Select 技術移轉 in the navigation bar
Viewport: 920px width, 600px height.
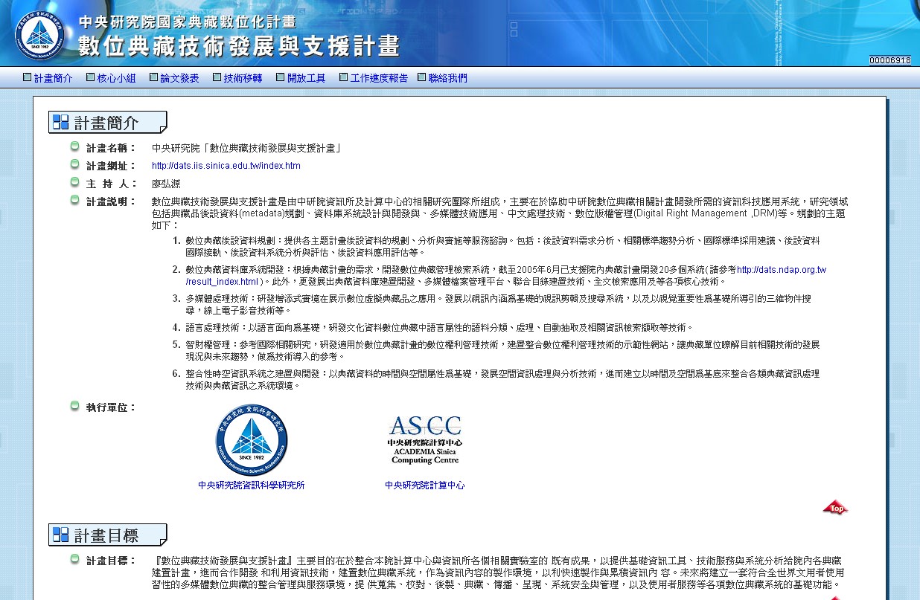pos(243,78)
